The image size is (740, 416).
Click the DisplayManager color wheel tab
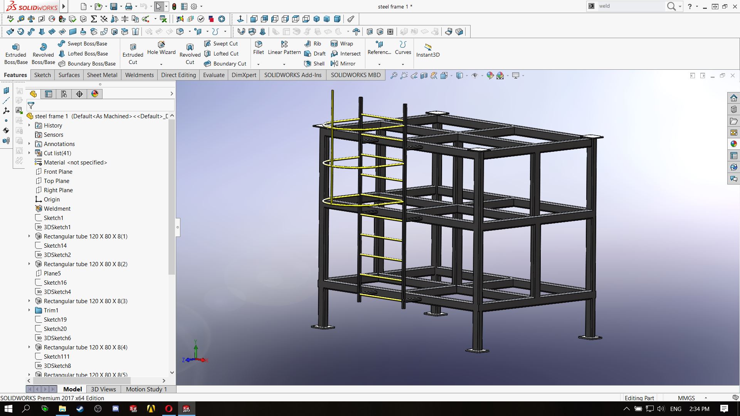(x=95, y=94)
